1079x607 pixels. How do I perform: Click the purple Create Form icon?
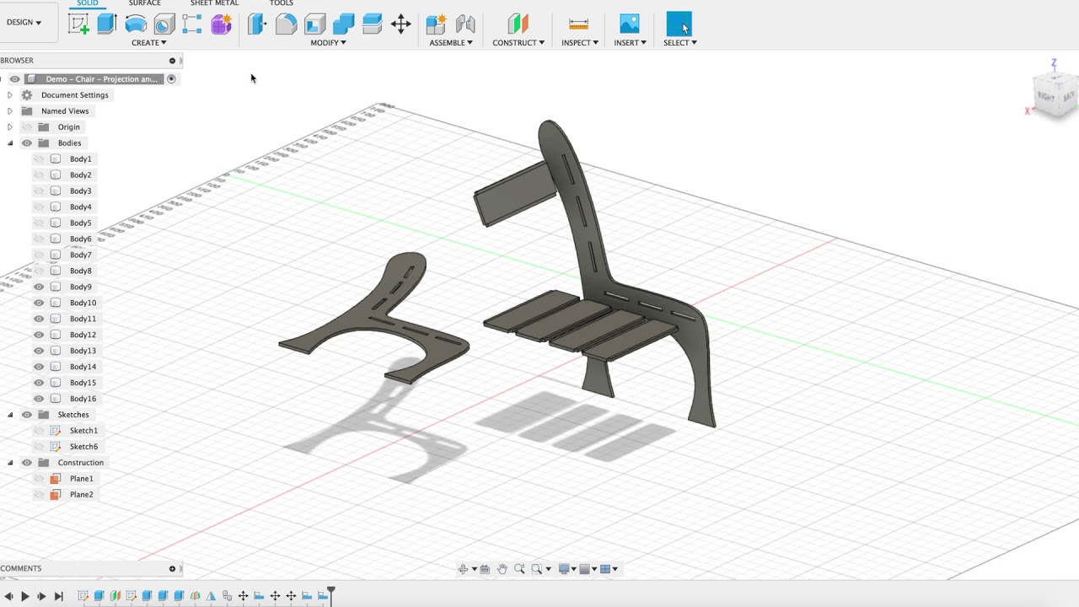[x=221, y=24]
